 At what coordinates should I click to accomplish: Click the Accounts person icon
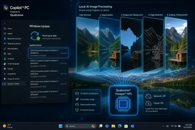pyautogui.click(x=5, y=59)
